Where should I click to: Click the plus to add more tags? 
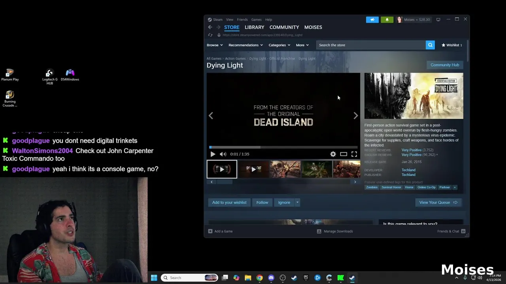tap(455, 187)
